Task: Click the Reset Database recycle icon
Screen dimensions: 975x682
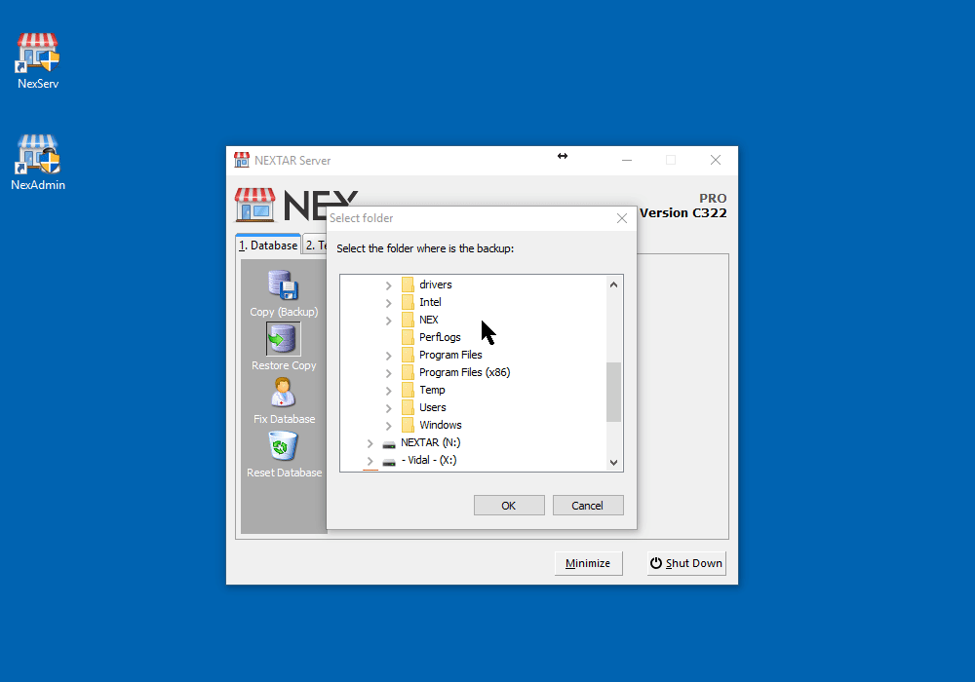Action: [284, 446]
